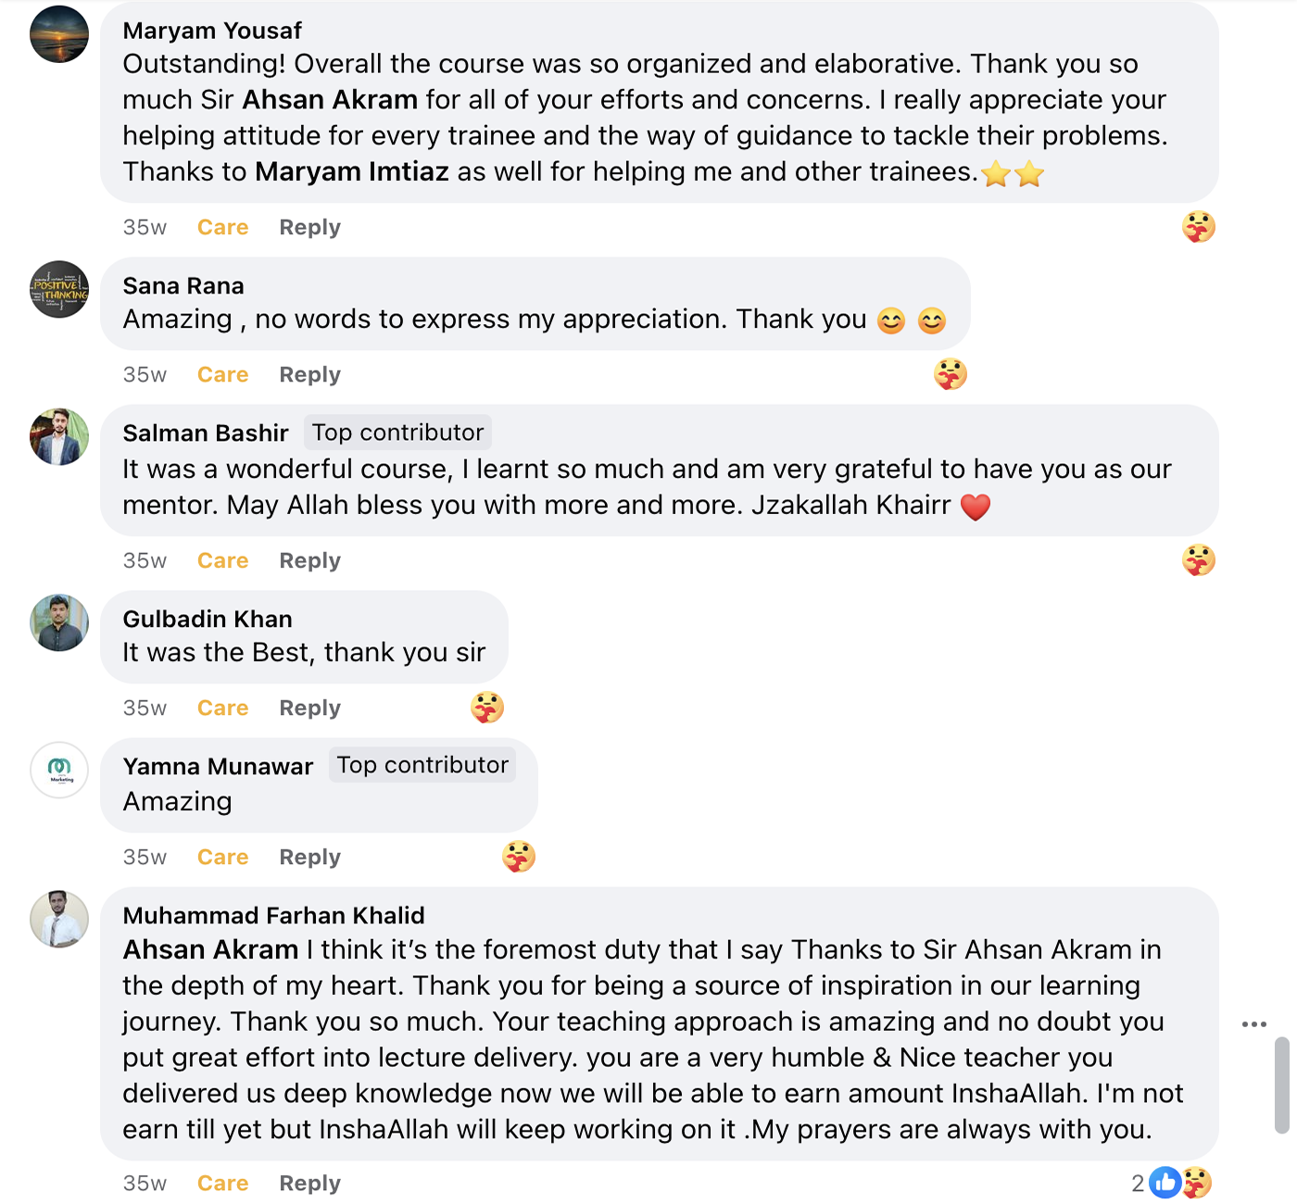Toggle Care reaction under Maryam Yousaf's comment
This screenshot has width=1297, height=1204.
point(222,228)
